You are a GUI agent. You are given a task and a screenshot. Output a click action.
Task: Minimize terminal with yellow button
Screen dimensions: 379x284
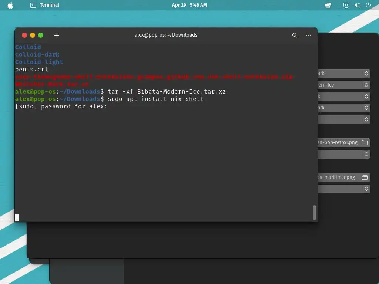[33, 35]
